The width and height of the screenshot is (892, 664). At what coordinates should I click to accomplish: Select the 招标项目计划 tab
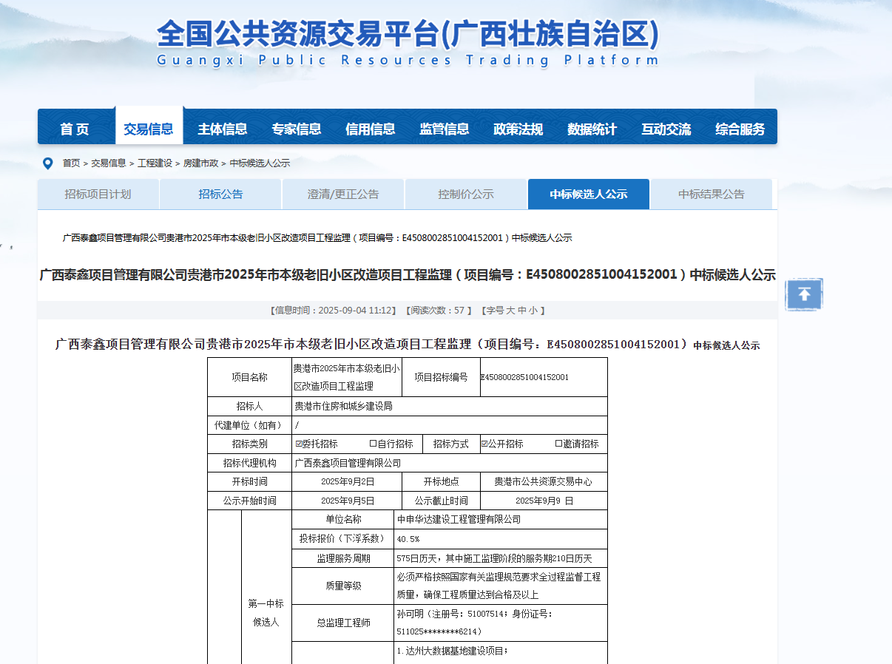click(98, 194)
